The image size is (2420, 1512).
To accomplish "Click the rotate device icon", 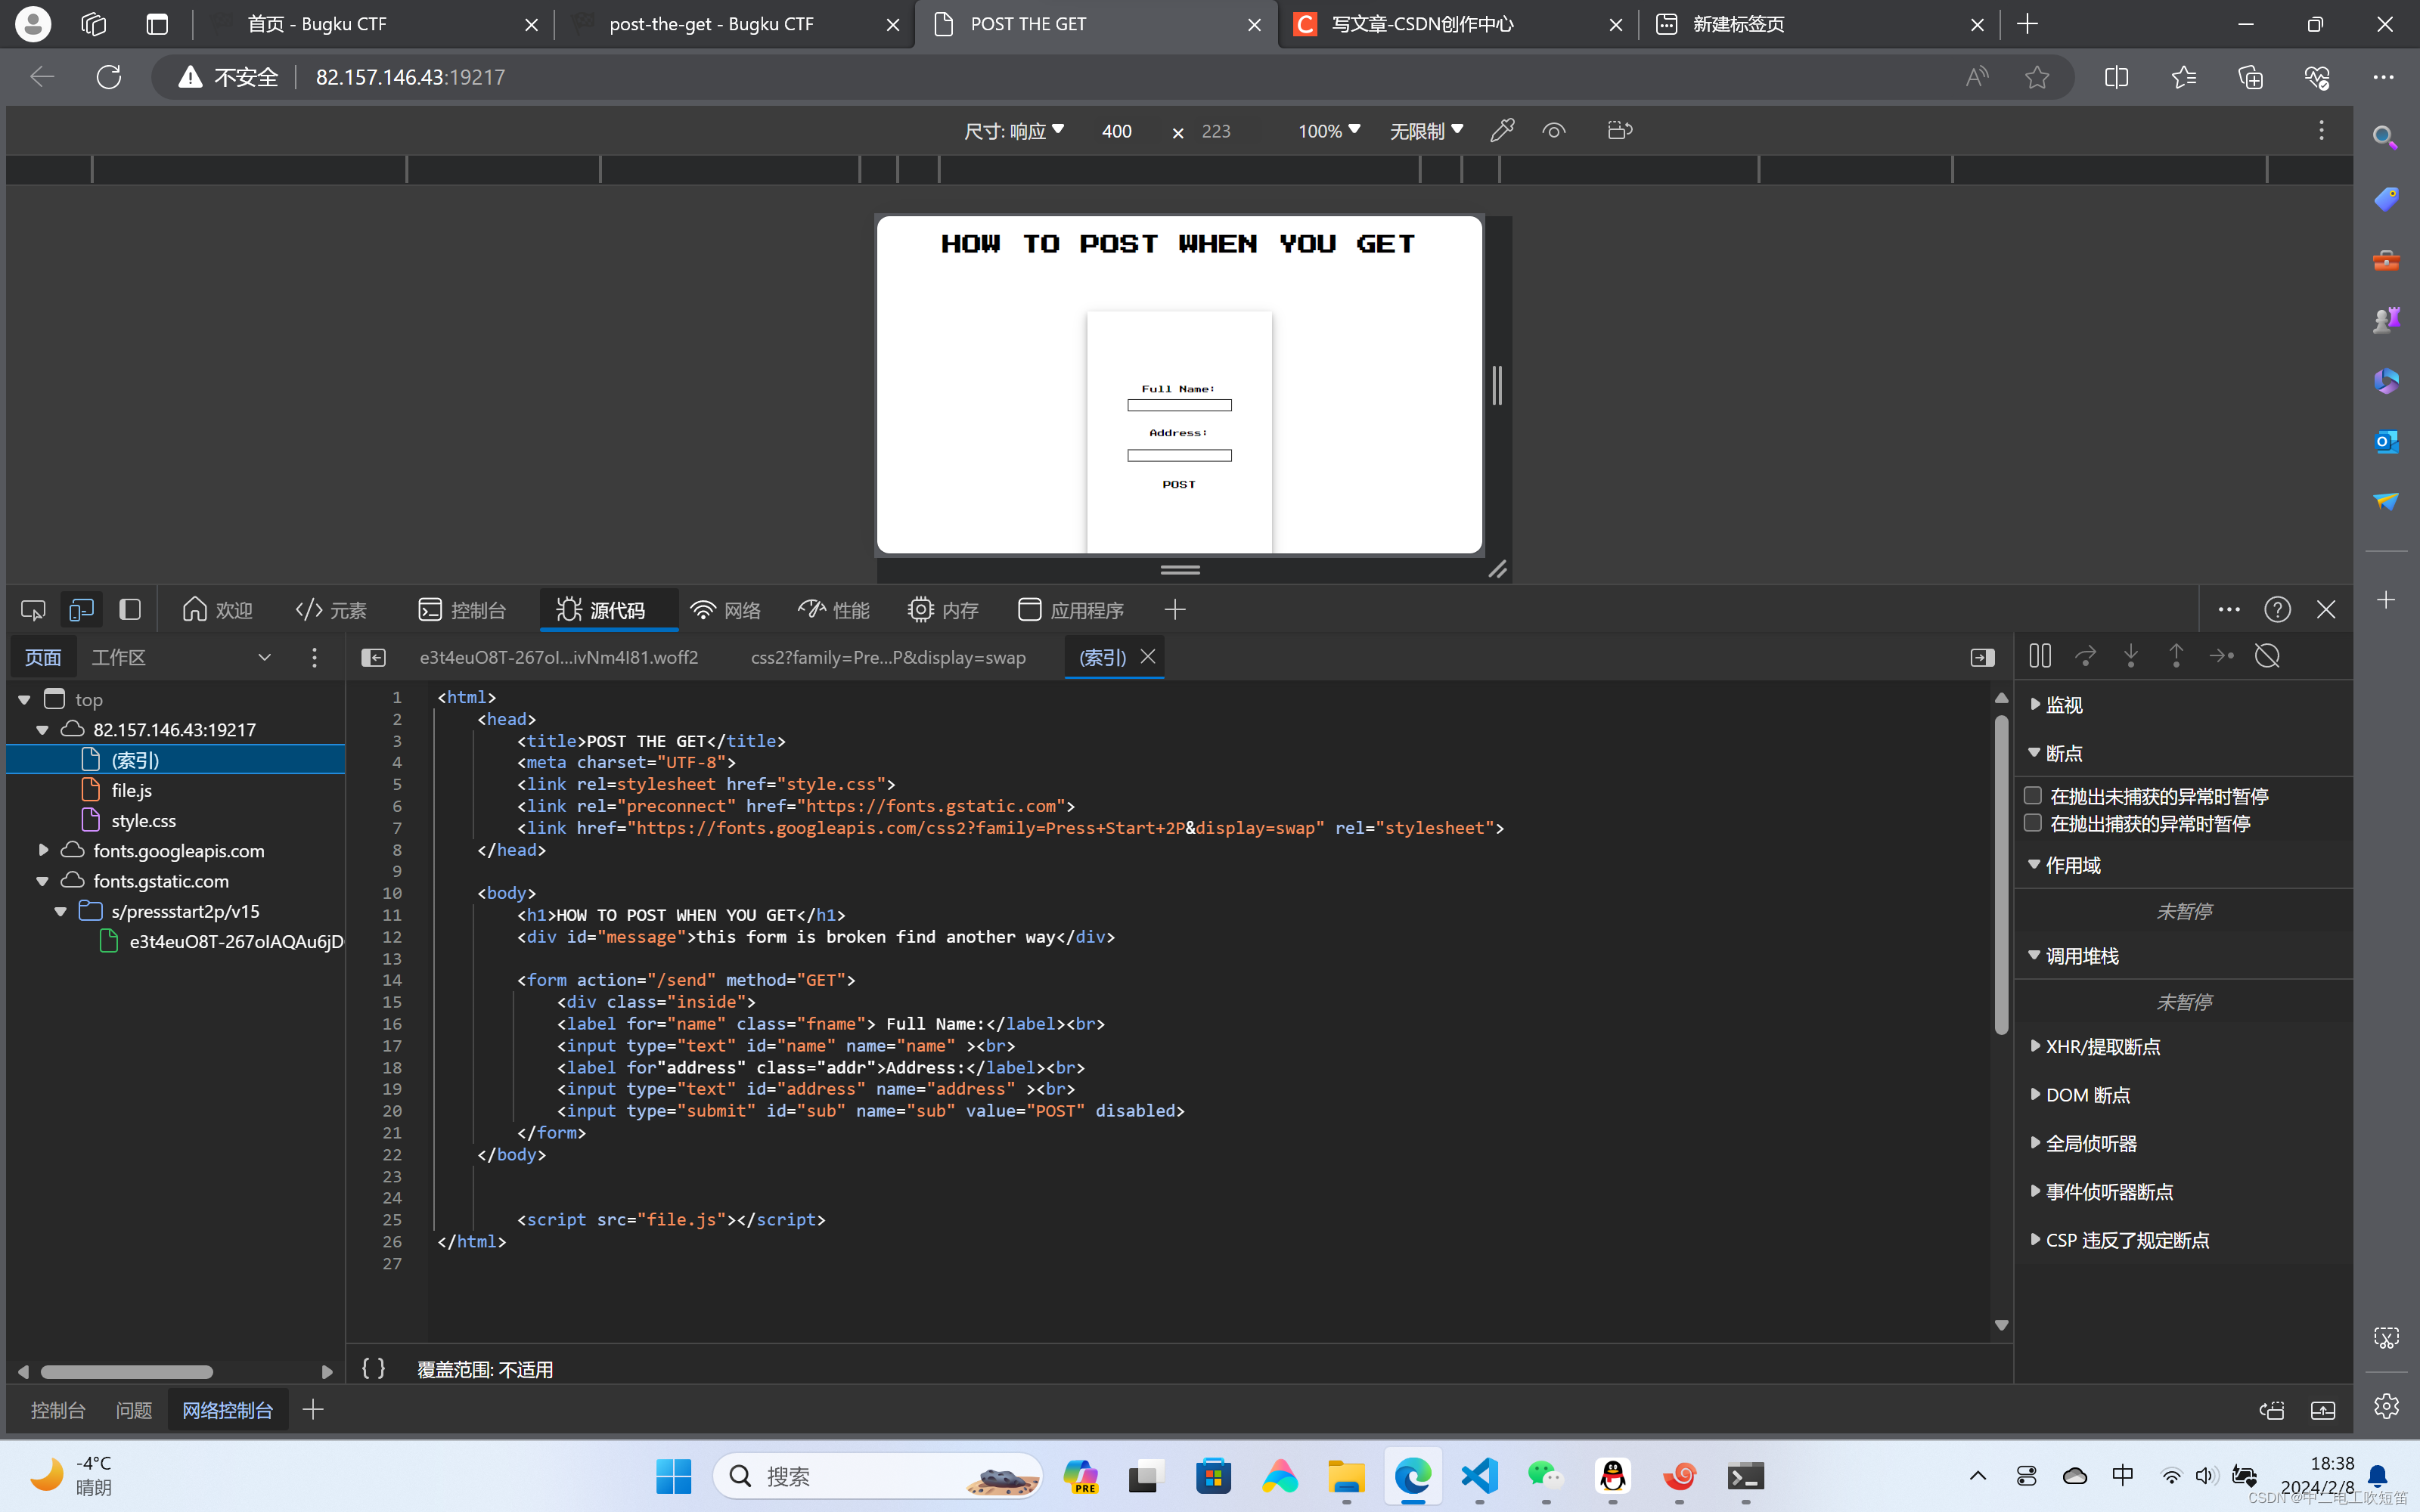I will point(1619,130).
